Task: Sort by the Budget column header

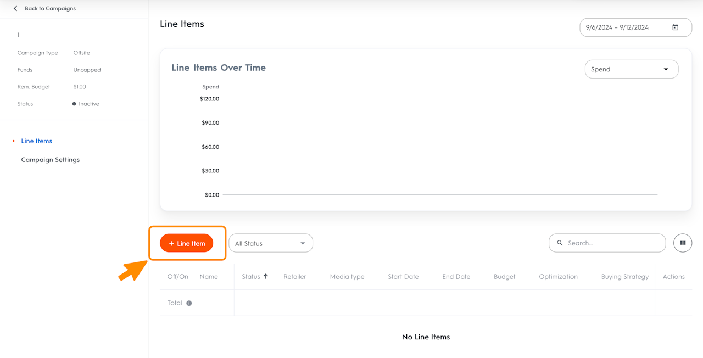Action: pos(504,277)
